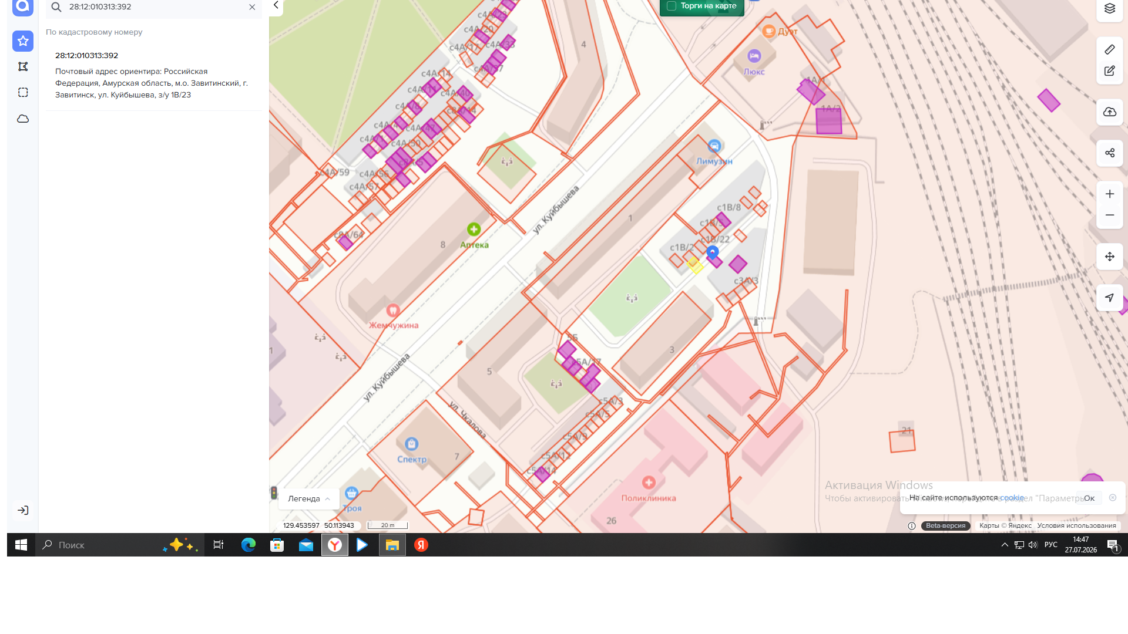The width and height of the screenshot is (1128, 634).
Task: Open the map layers panel
Action: [x=1109, y=9]
